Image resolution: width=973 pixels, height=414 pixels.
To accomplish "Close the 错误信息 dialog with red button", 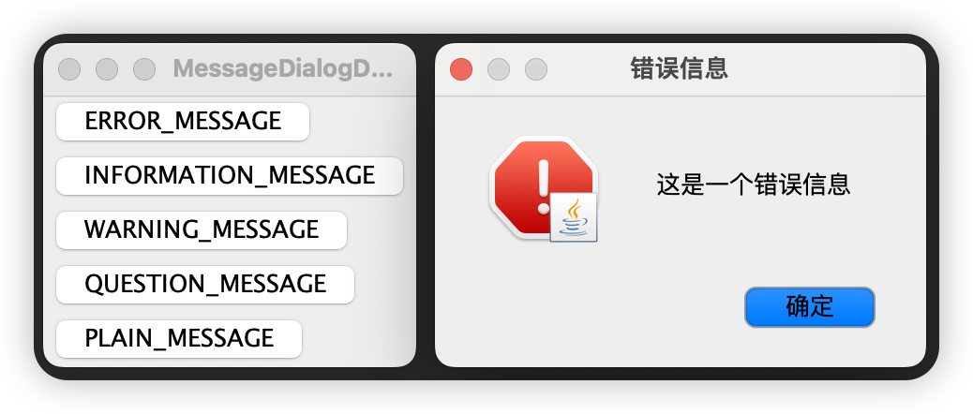I will click(461, 69).
